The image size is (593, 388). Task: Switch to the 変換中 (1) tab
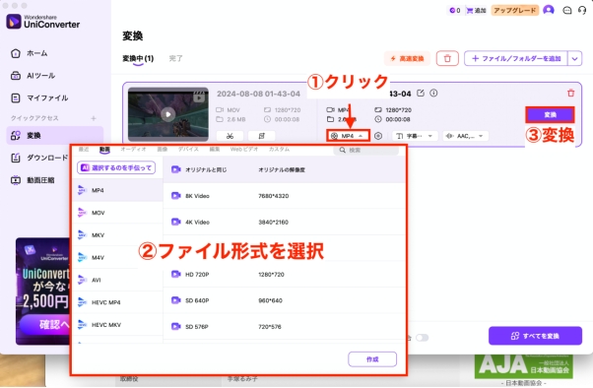point(138,59)
